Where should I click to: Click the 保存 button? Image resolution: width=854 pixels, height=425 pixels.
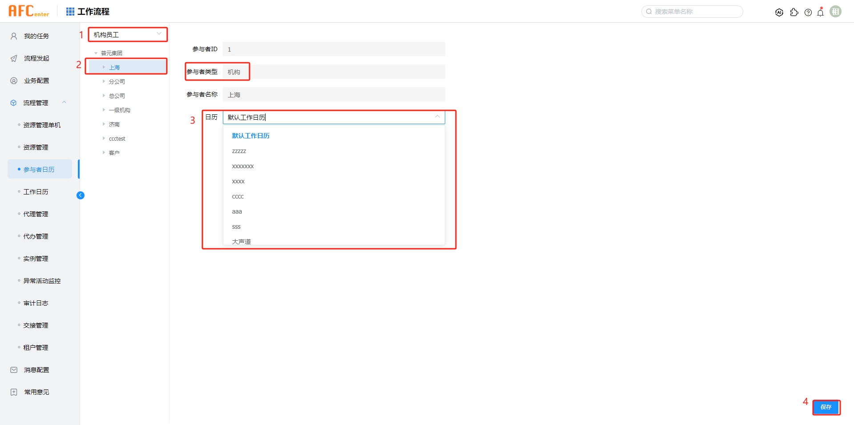[826, 407]
